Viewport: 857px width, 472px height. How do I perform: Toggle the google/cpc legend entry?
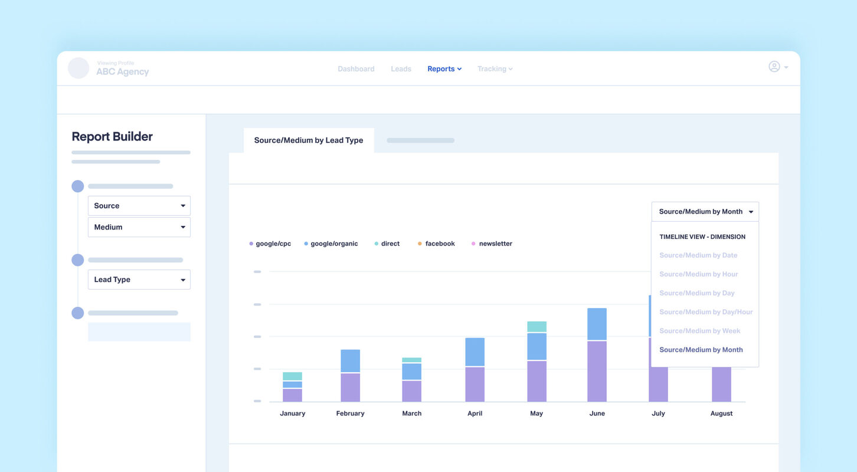tap(270, 243)
